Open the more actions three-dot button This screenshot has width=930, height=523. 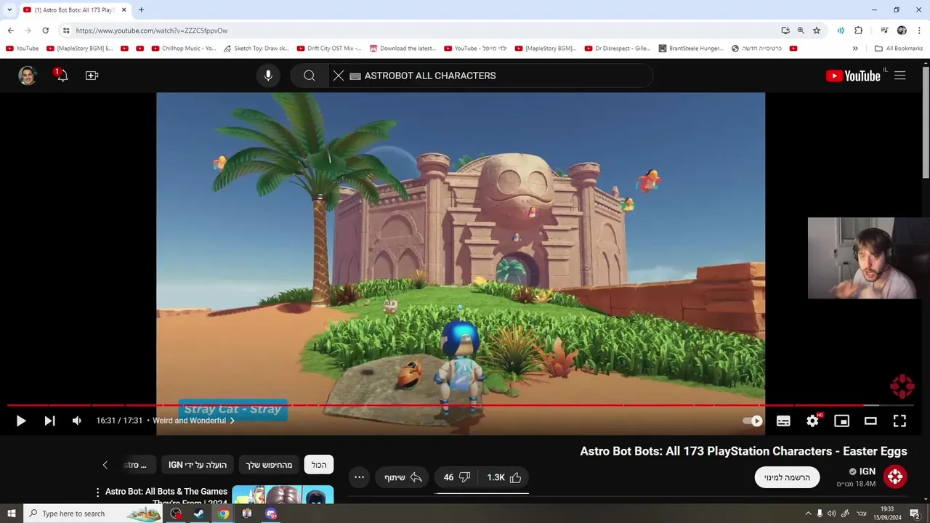(359, 477)
